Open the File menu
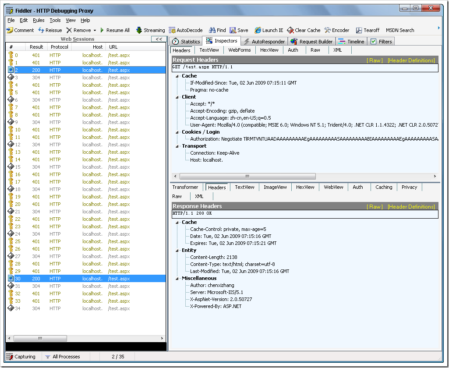Image resolution: width=449 pixels, height=368 pixels. point(11,20)
